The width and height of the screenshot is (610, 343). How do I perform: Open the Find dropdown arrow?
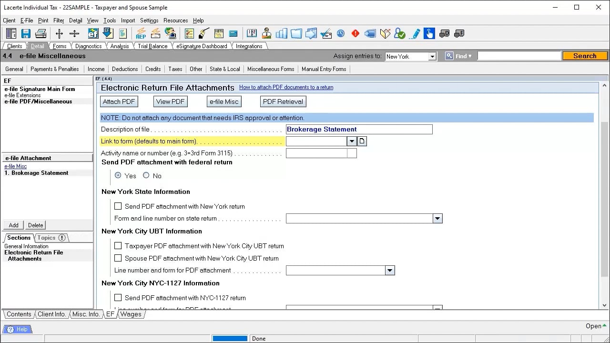(x=470, y=56)
